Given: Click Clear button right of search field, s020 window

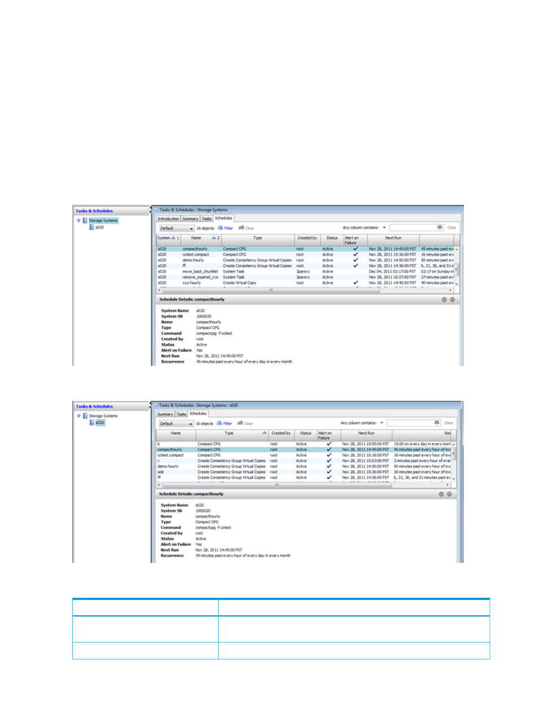Looking at the screenshot, I should click(x=448, y=422).
